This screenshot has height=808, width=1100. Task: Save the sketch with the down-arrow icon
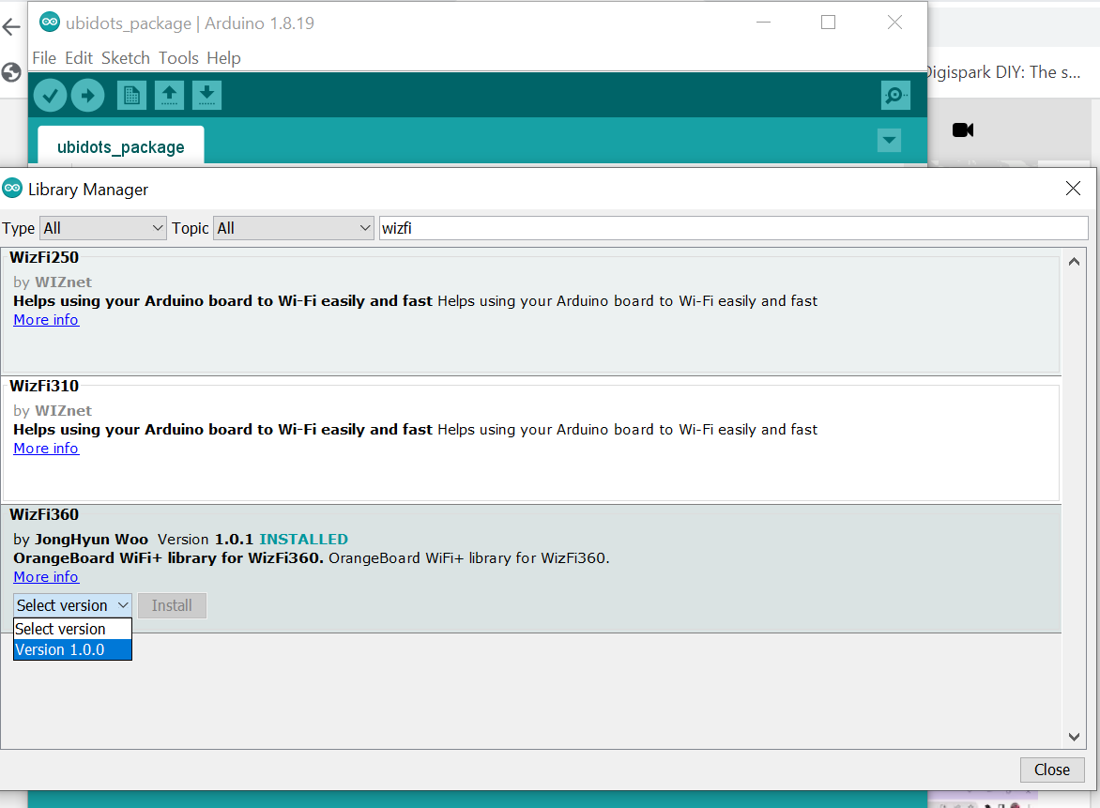(x=206, y=96)
